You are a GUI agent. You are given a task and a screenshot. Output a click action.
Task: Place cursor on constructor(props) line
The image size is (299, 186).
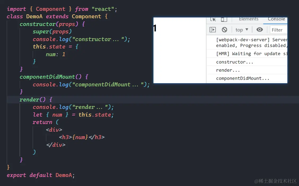click(x=52, y=24)
